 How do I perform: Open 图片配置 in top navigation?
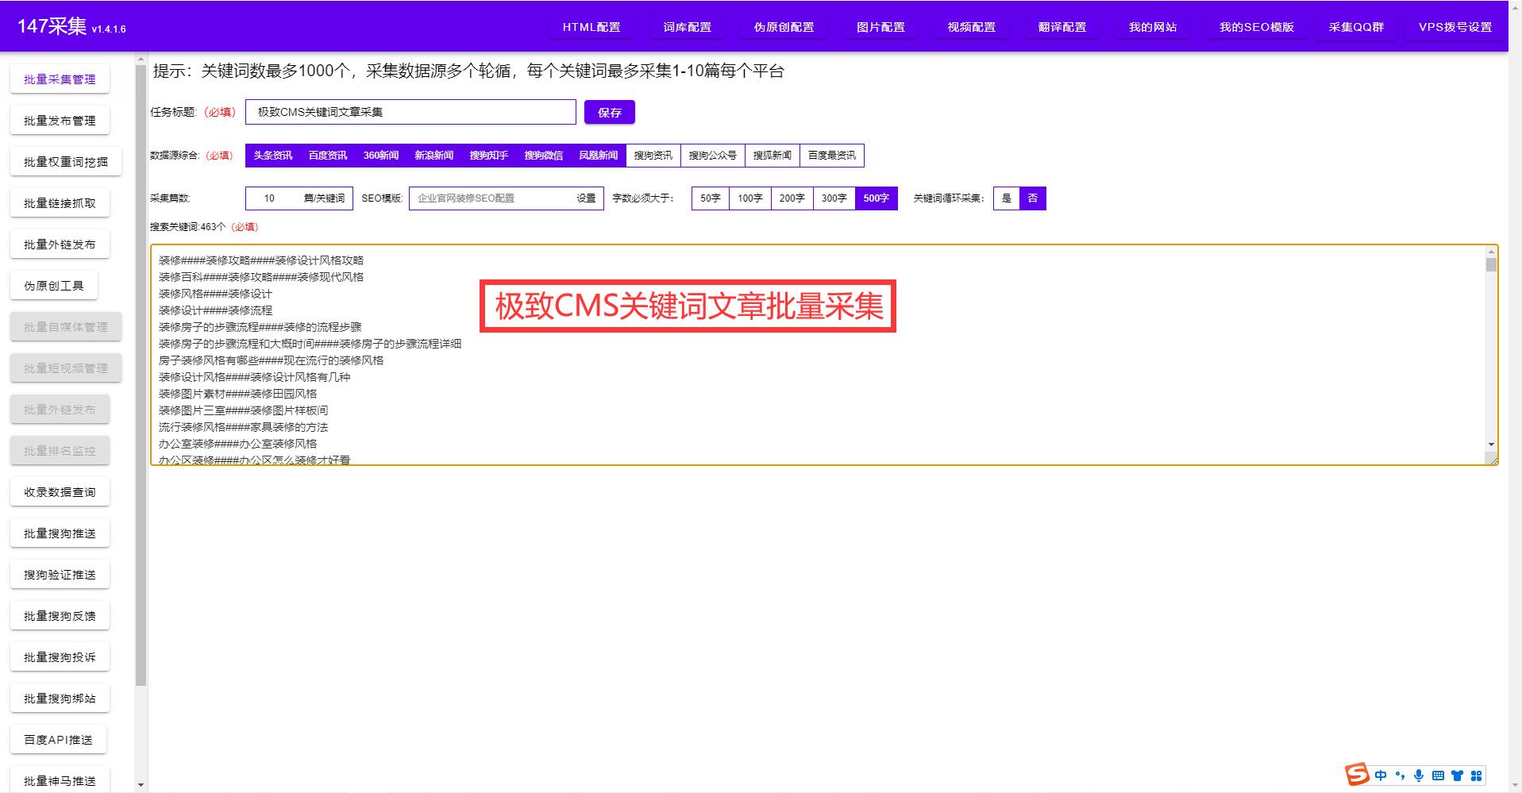click(881, 27)
